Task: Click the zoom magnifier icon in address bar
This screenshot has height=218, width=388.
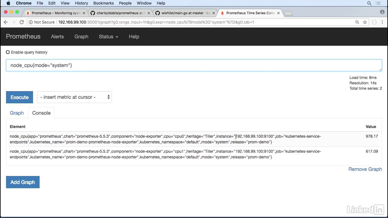Action: pos(357,22)
